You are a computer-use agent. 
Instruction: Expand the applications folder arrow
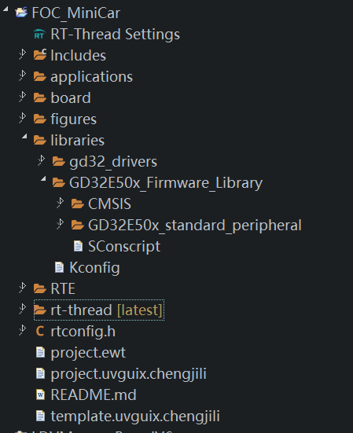23,75
